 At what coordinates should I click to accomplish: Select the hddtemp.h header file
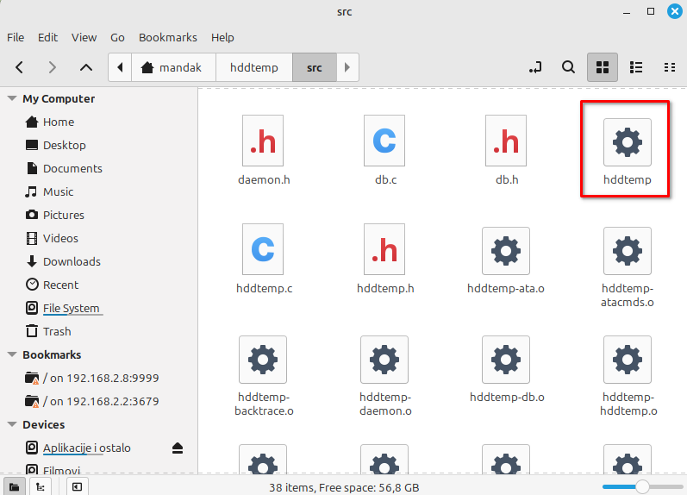pos(384,259)
